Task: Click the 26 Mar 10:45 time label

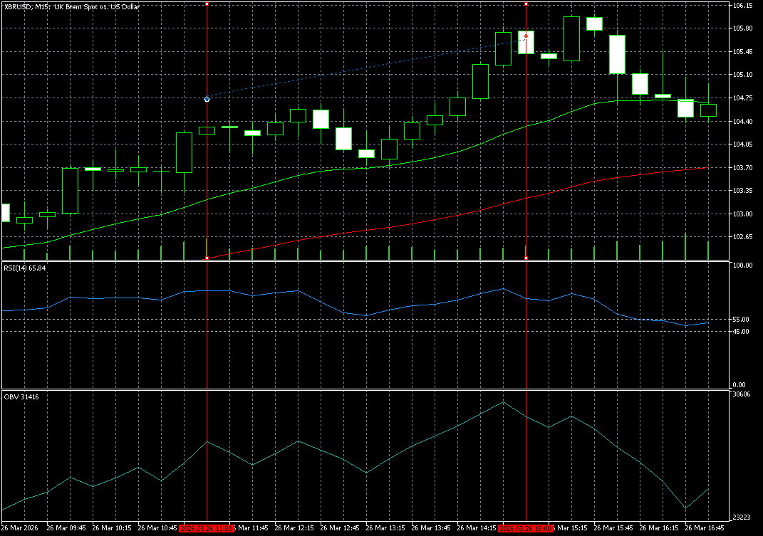Action: click(x=157, y=528)
